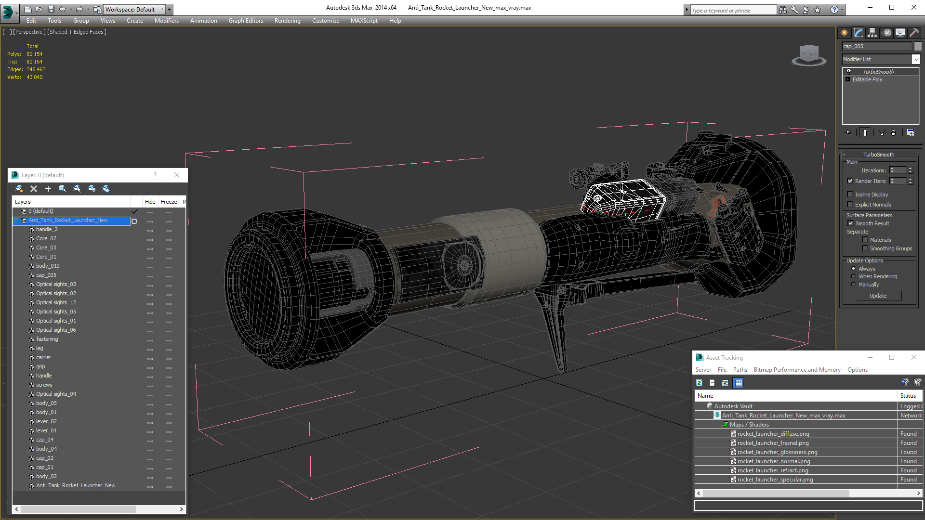Click the New Scene icon
This screenshot has width=925, height=520.
click(28, 9)
